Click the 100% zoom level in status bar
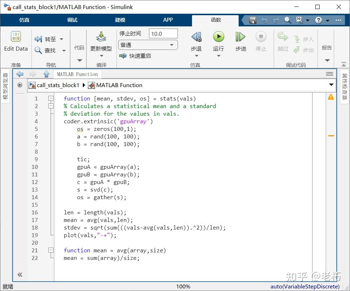350x291 pixels. (183, 287)
